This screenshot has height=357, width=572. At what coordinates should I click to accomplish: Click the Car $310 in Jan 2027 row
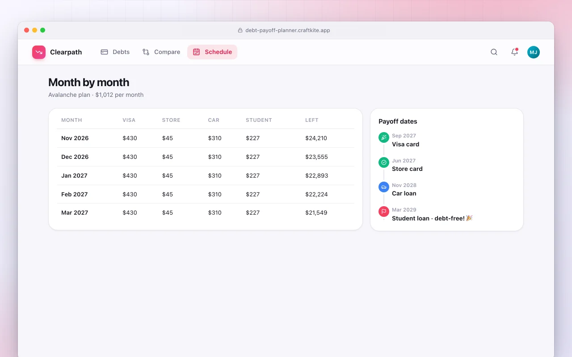[215, 176]
